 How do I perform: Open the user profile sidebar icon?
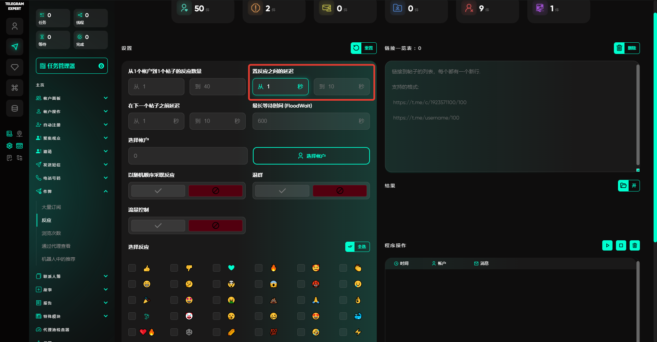point(15,26)
